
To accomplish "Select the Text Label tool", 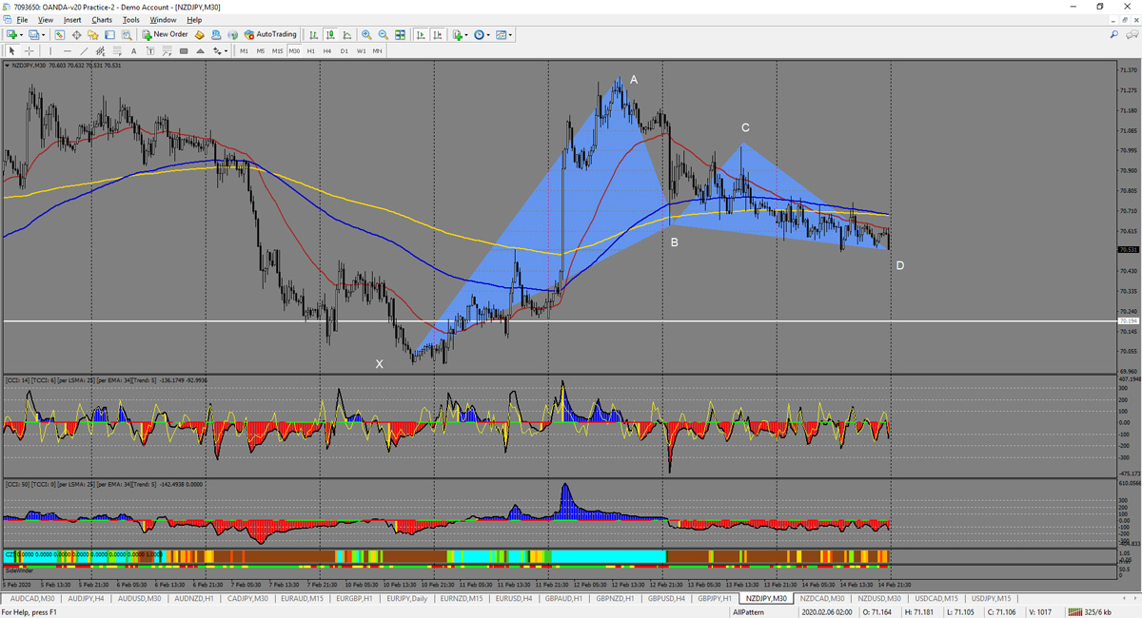I will click(150, 50).
